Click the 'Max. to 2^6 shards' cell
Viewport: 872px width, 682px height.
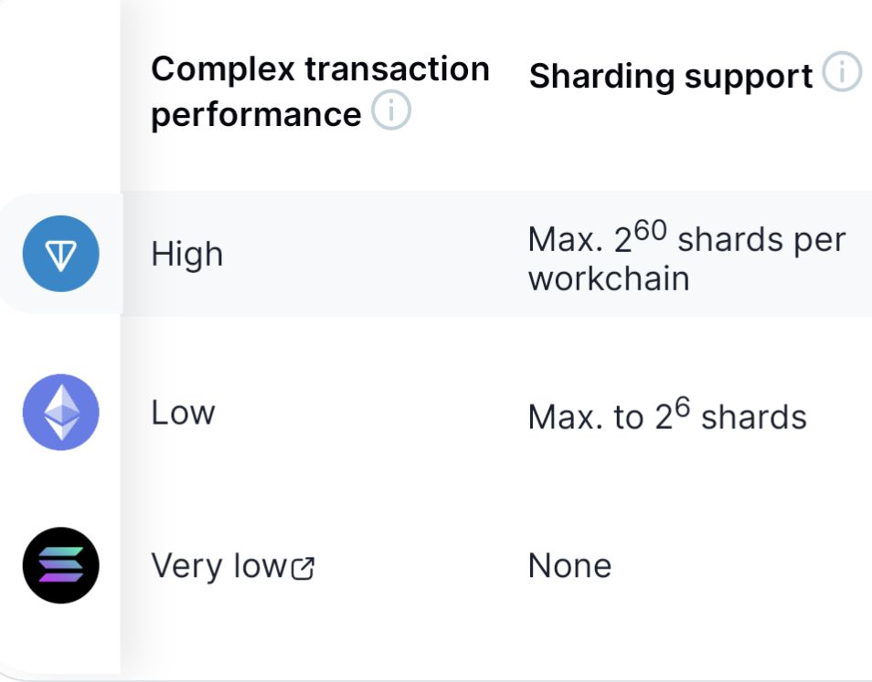click(x=667, y=416)
